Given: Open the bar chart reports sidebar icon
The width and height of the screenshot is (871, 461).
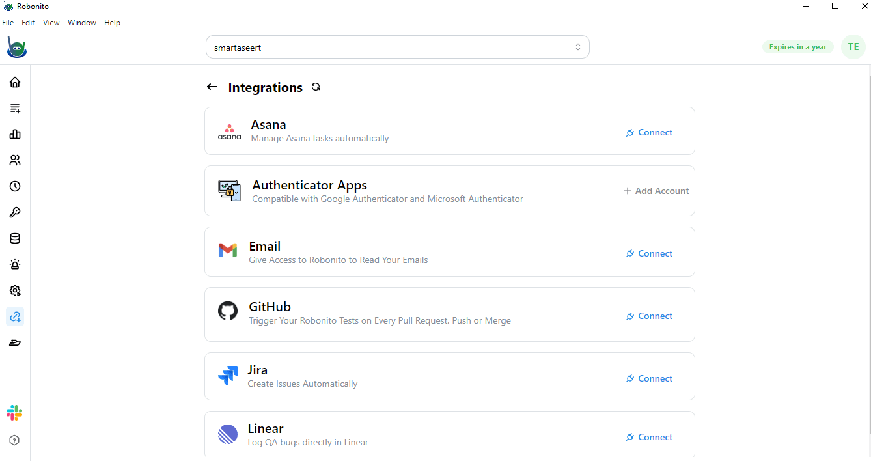Looking at the screenshot, I should [15, 134].
